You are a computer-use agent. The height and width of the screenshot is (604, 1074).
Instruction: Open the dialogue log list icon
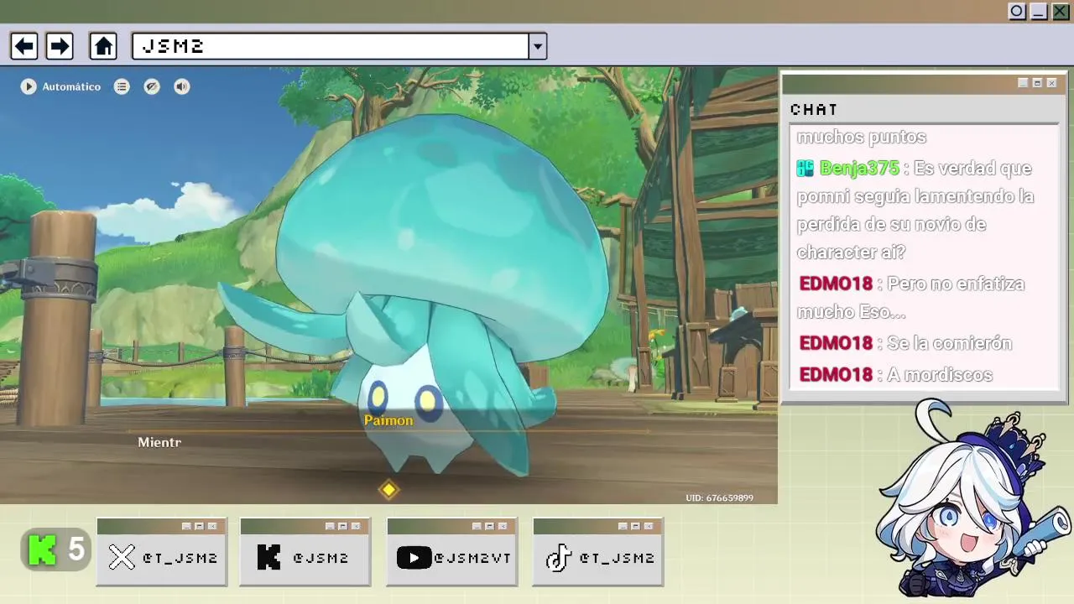(122, 86)
